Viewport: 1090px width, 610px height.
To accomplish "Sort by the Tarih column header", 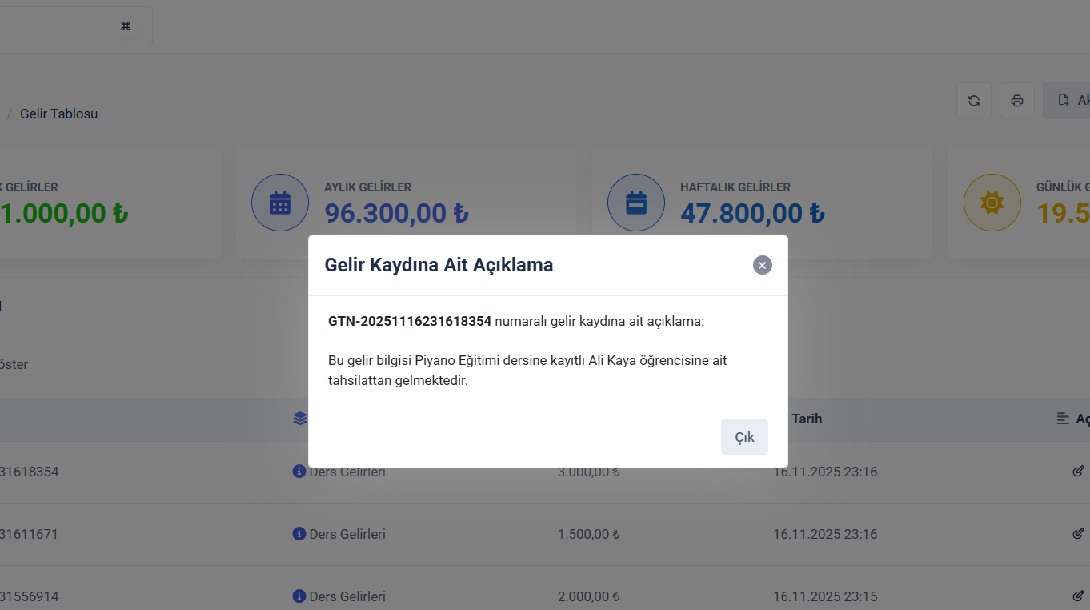I will pos(807,419).
